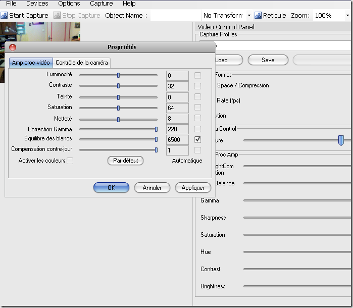This screenshot has width=353, height=308.
Task: Click the Sharpness slider in Video Control Panel
Action: click(297, 218)
